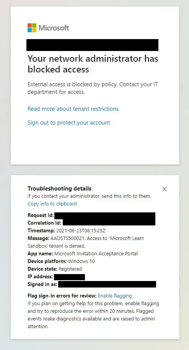Click the redacted IP address value
The image size is (189, 350).
click(x=70, y=277)
